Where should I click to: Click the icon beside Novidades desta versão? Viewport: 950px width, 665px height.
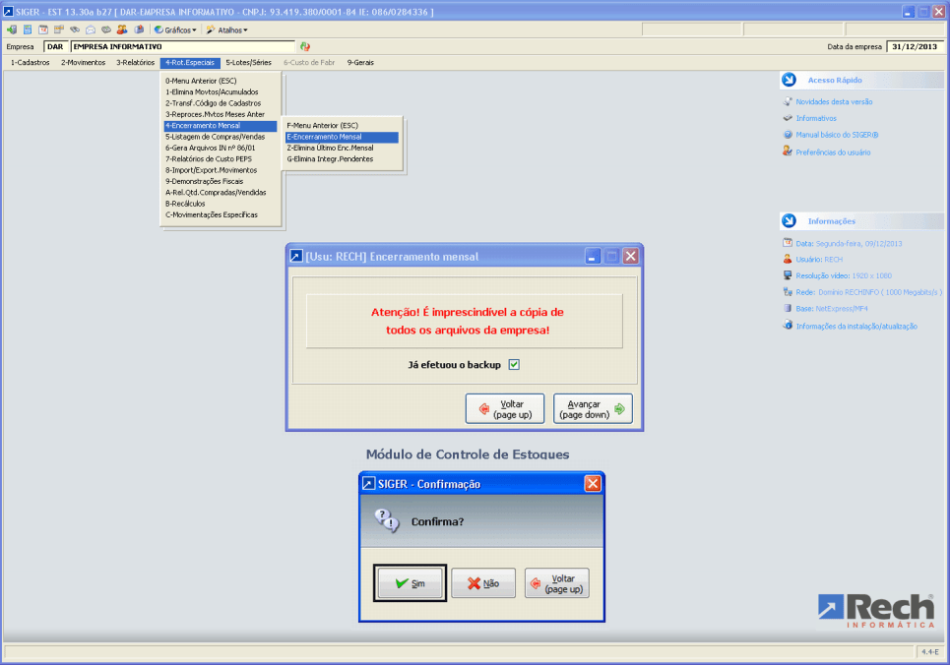tap(787, 101)
